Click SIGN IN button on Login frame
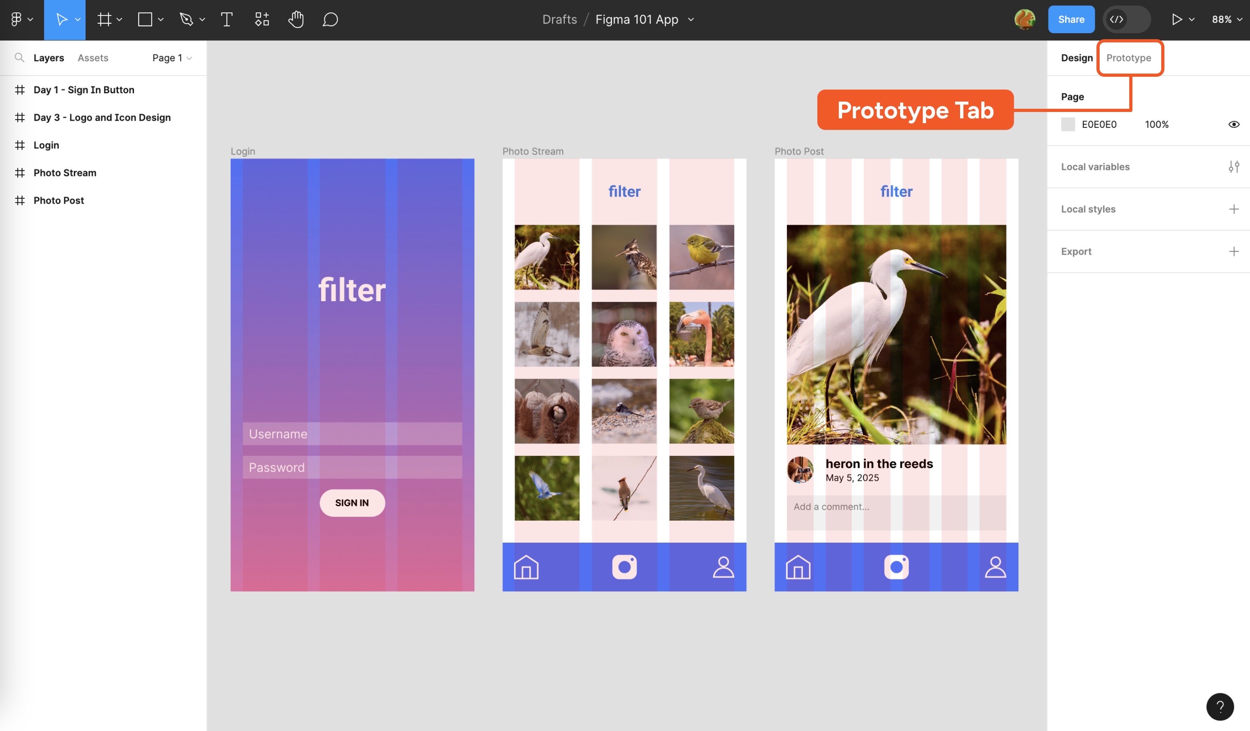 [352, 502]
